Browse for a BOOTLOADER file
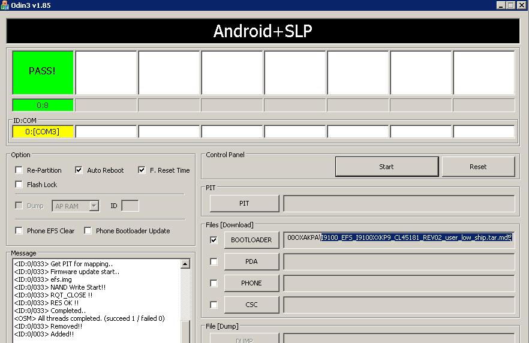 coord(251,240)
